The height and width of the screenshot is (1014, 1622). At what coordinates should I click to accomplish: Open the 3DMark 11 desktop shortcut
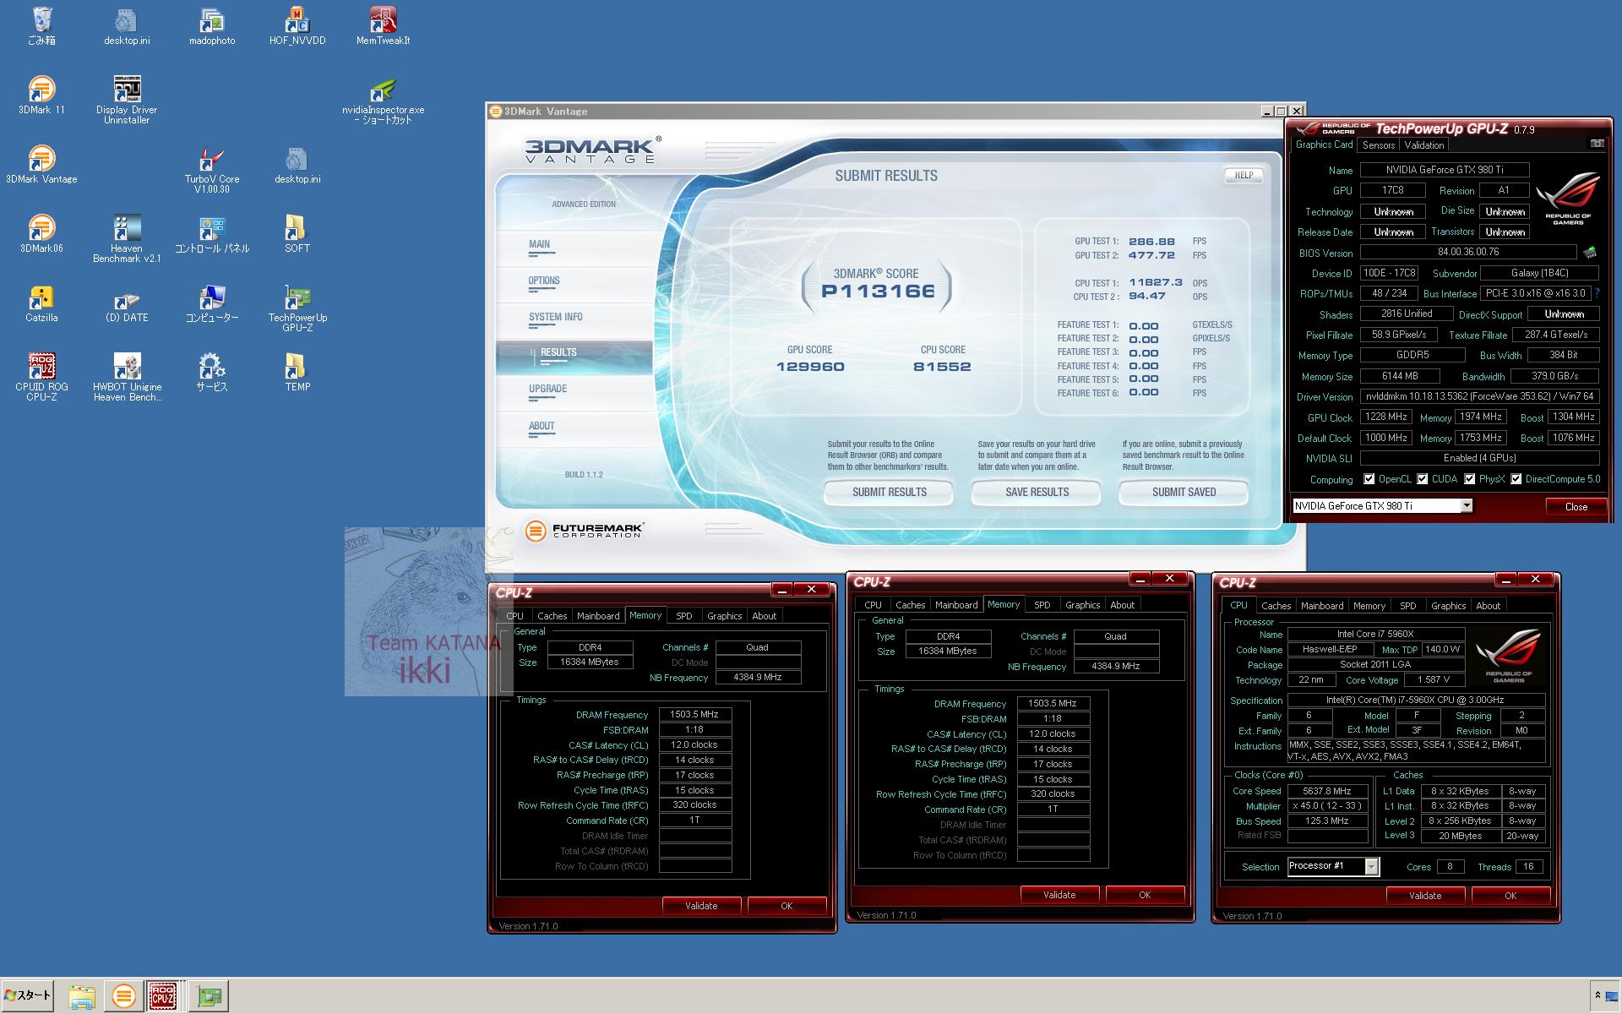[41, 95]
